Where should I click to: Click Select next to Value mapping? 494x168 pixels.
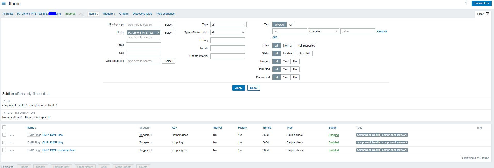coord(169,61)
